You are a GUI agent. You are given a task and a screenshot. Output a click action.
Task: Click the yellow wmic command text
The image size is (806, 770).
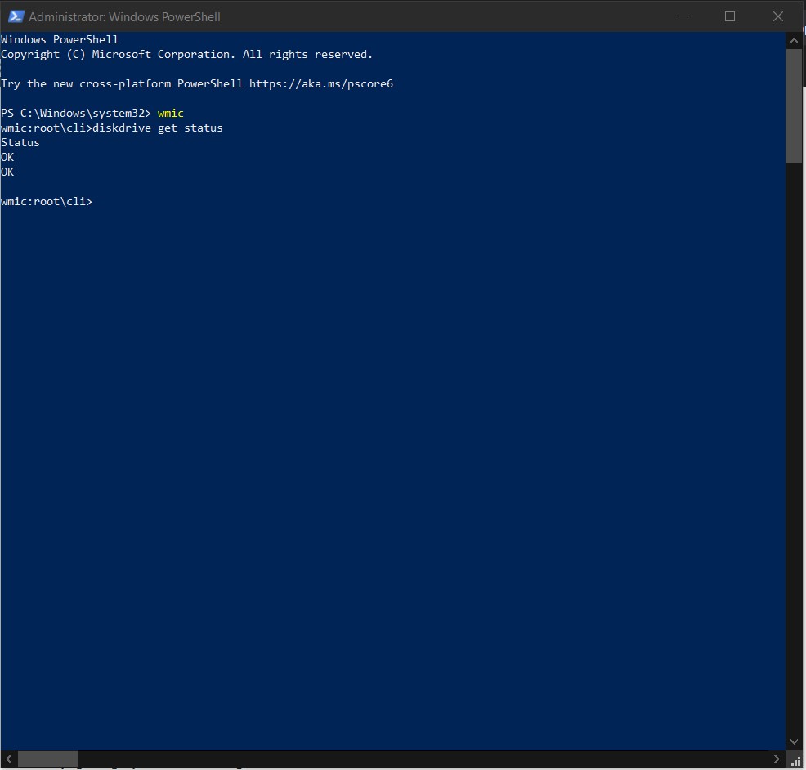[170, 113]
